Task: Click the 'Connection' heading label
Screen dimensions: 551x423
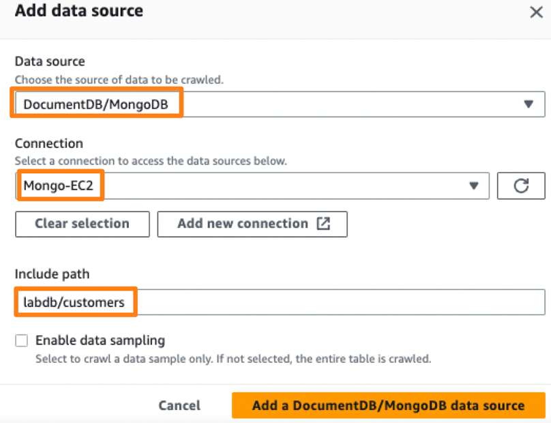Action: point(49,143)
